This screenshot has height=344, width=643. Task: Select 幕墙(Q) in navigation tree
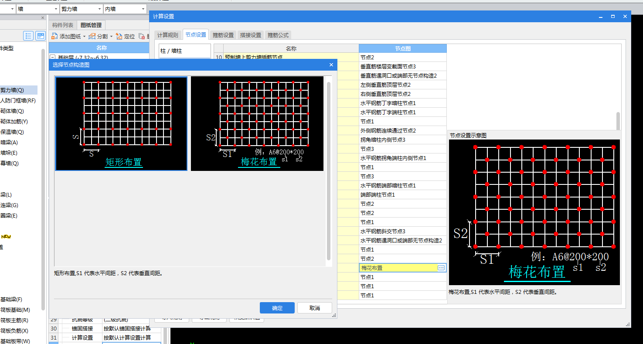coord(10,163)
